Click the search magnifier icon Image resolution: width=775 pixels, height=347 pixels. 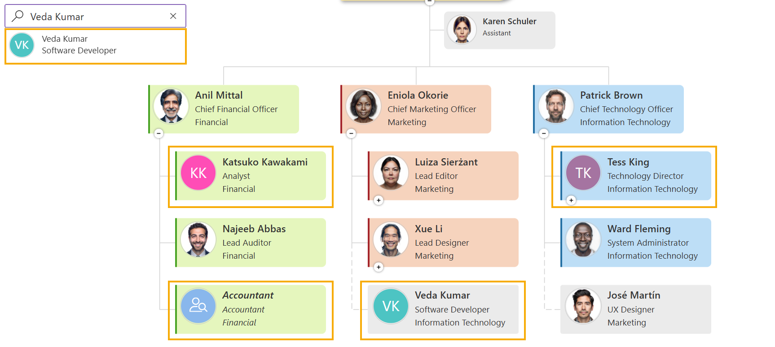pyautogui.click(x=18, y=16)
